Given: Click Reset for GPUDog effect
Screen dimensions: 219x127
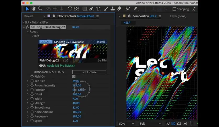Looking at the screenshot, I should tap(76, 27).
